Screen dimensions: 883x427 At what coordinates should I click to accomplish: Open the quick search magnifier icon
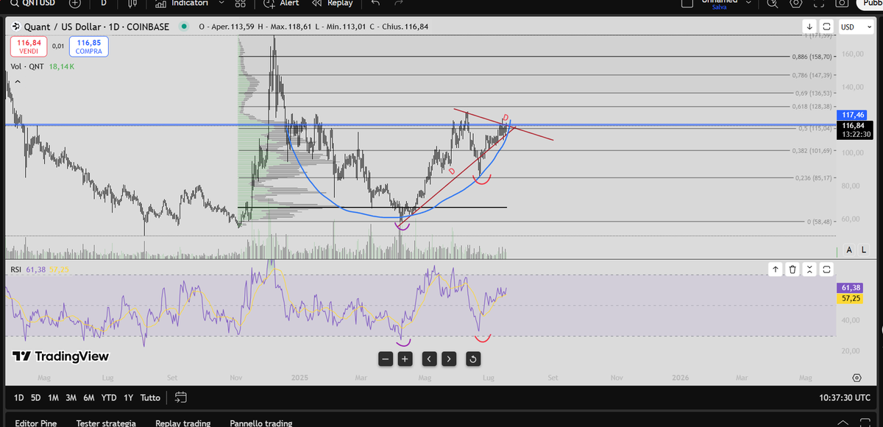(772, 3)
